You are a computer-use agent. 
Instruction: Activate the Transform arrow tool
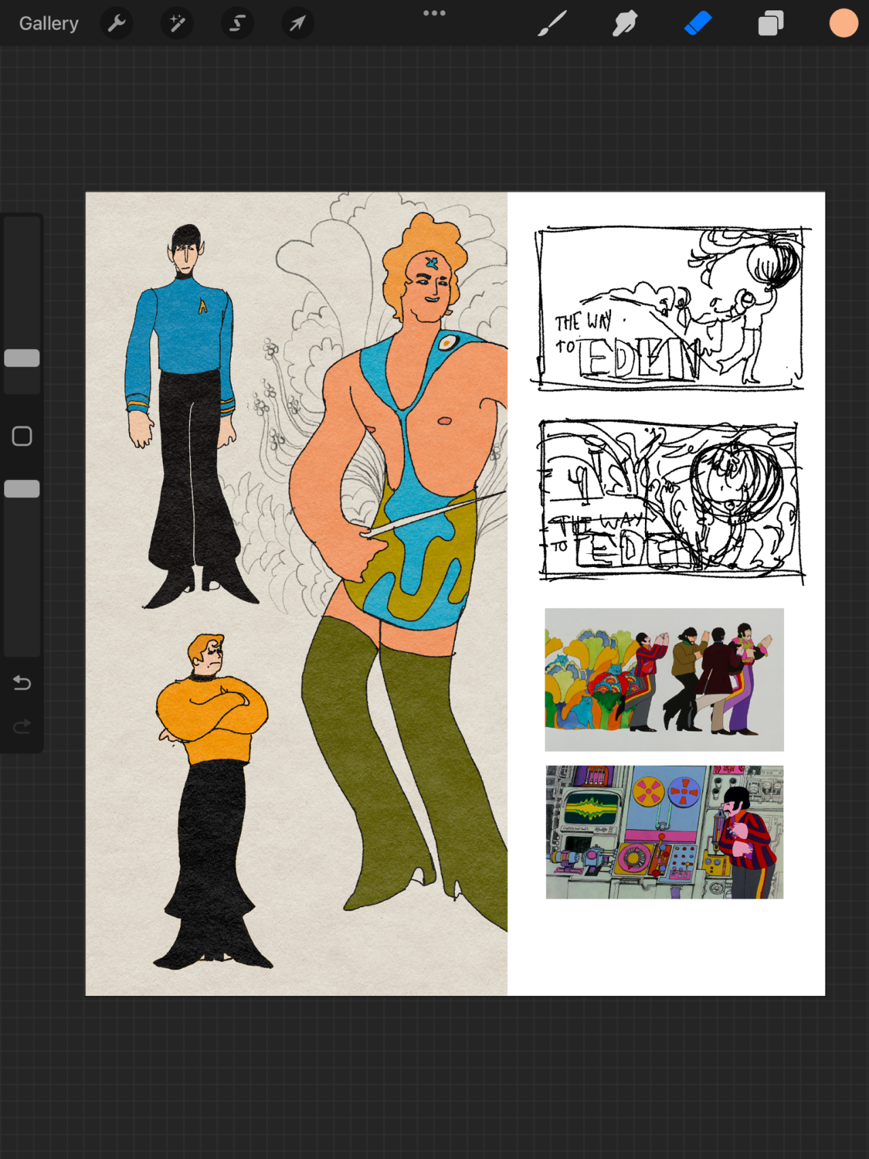(297, 24)
